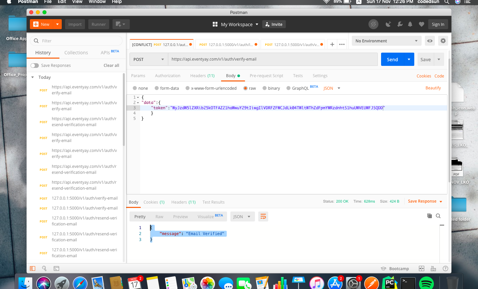Open the response format JSON dropdown
Screen dimensions: 478x289
click(x=242, y=217)
